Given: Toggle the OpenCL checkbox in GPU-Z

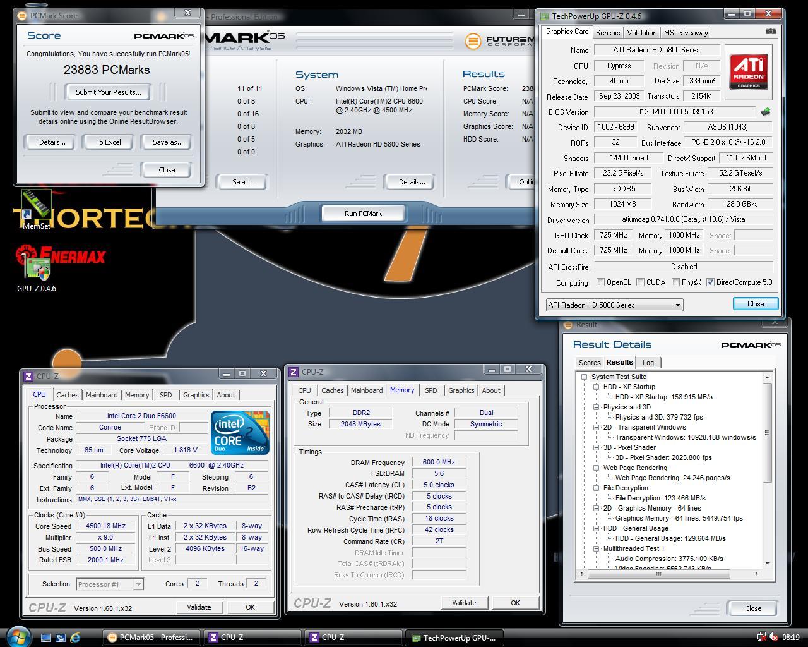Looking at the screenshot, I should tap(601, 282).
